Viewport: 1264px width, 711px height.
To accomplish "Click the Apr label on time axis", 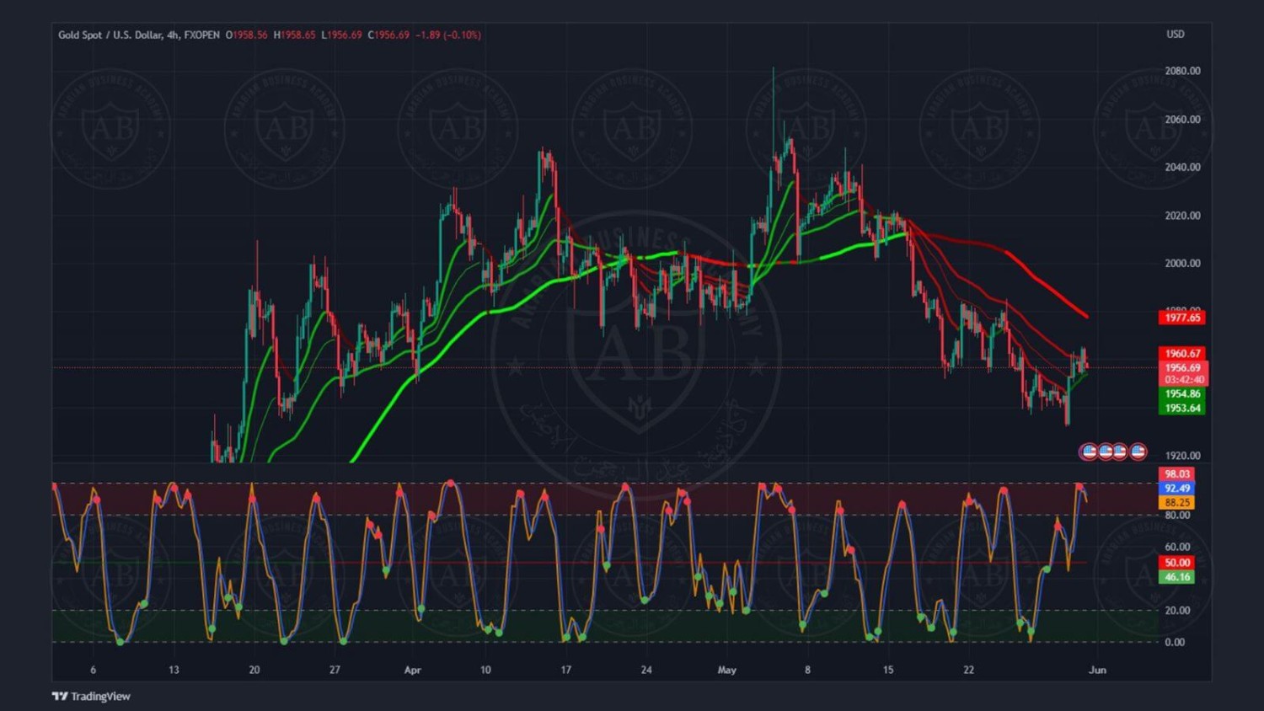I will (412, 671).
